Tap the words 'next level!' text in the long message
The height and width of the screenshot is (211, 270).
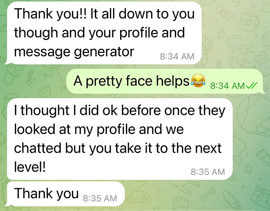(118, 157)
